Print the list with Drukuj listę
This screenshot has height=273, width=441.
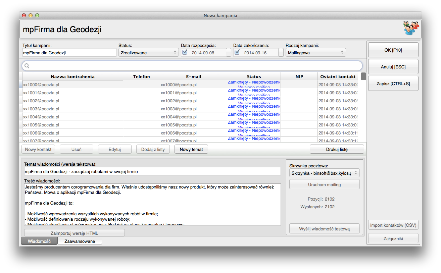coord(337,149)
